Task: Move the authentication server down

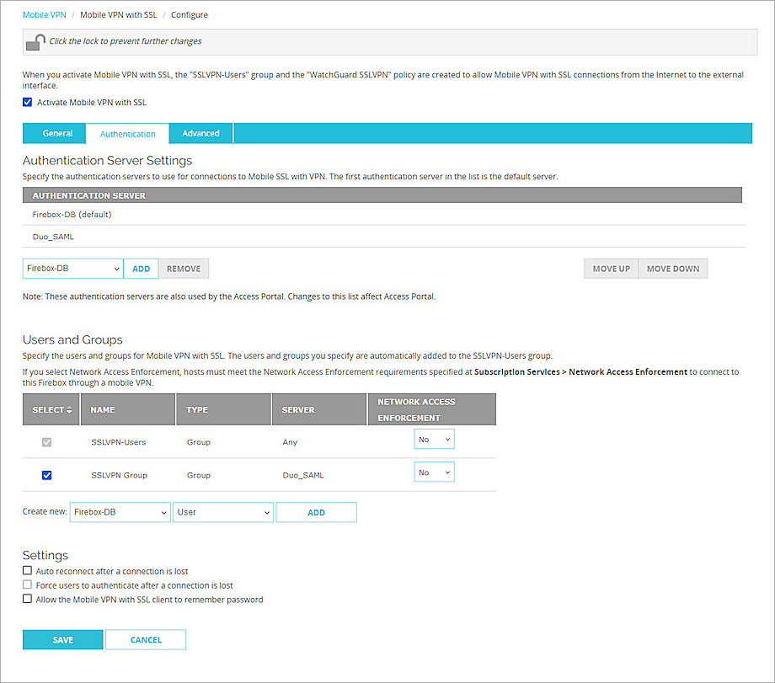Action: (673, 269)
